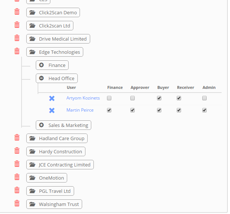Delete the Click2scan Ltd company
230x214 pixels.
pos(17,25)
